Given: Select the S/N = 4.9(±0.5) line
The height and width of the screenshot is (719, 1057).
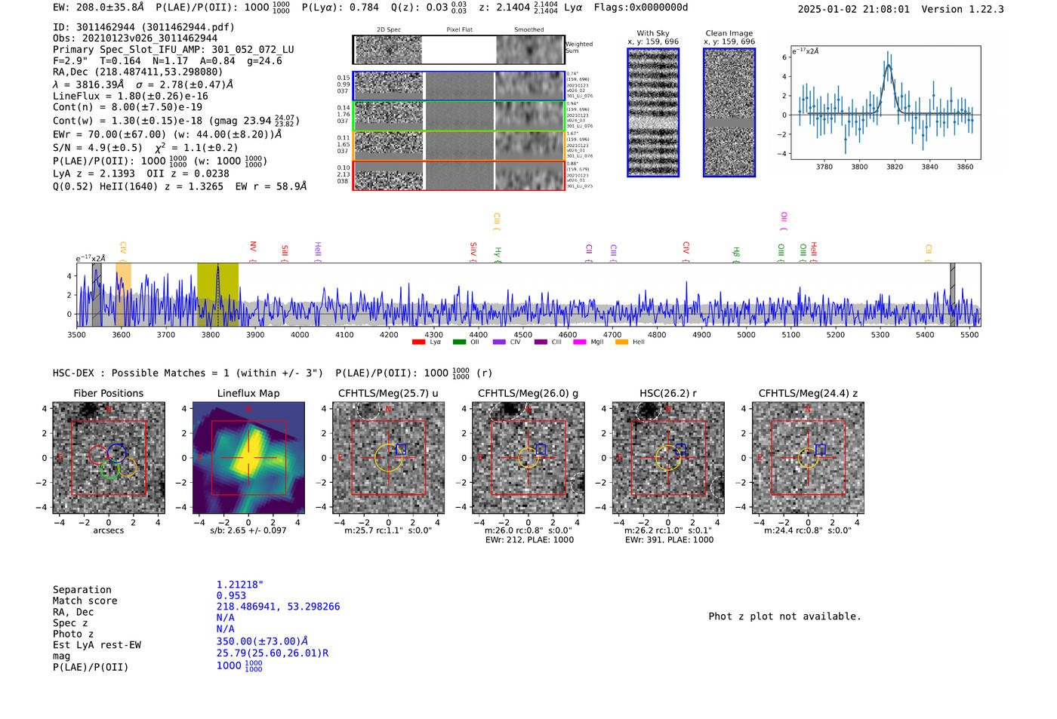Looking at the screenshot, I should 145,147.
